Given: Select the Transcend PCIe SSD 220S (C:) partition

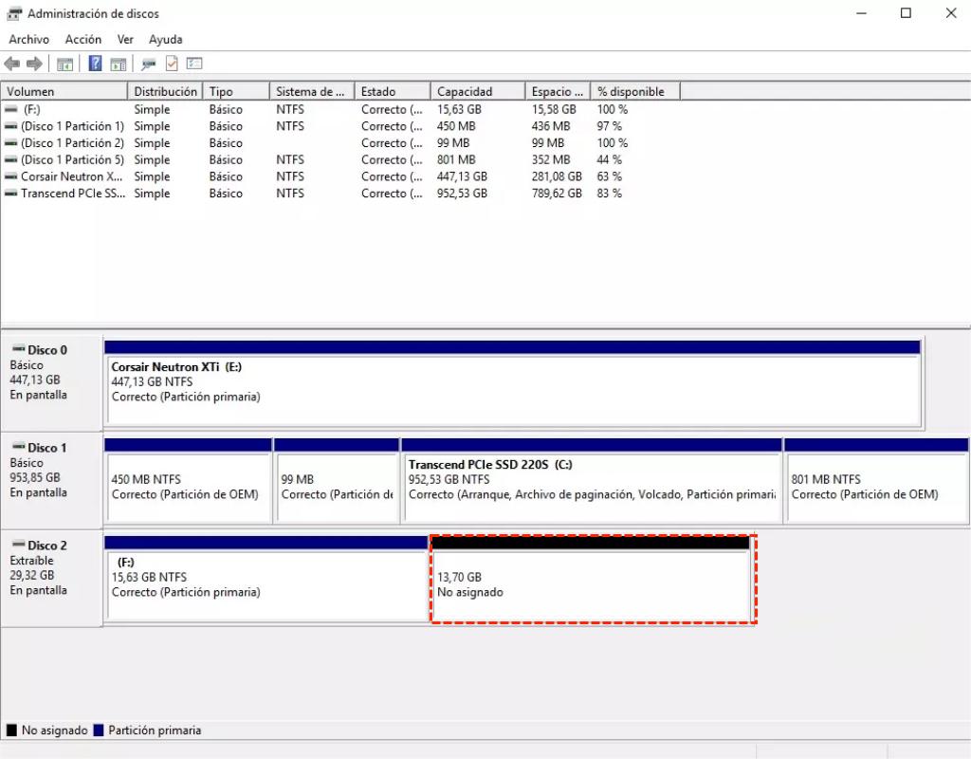Looking at the screenshot, I should [x=592, y=480].
